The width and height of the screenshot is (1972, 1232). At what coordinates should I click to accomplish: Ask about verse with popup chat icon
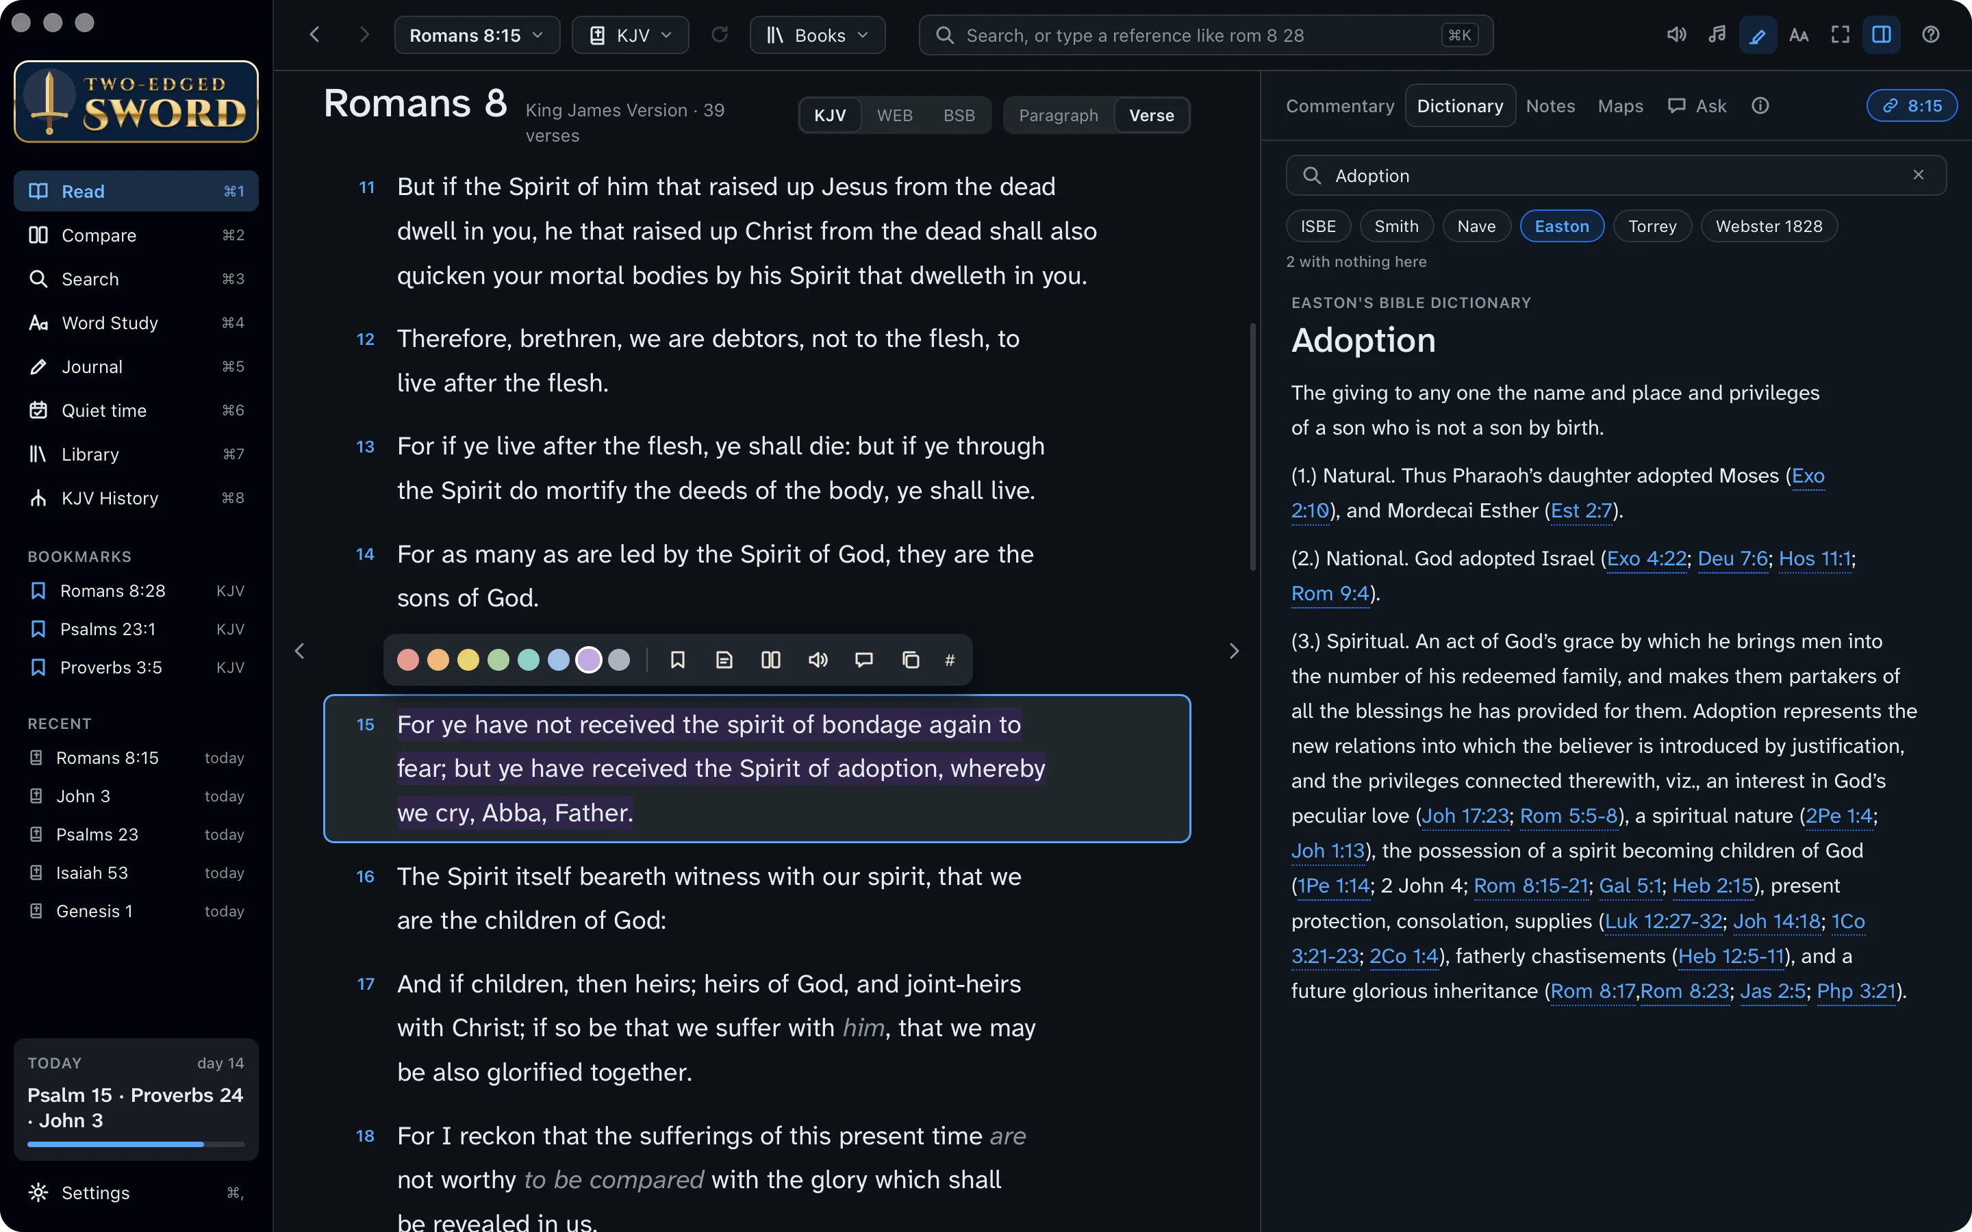863,660
